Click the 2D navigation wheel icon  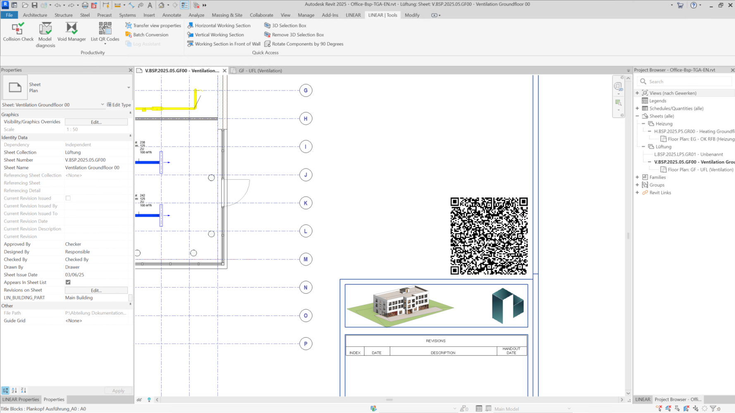618,86
